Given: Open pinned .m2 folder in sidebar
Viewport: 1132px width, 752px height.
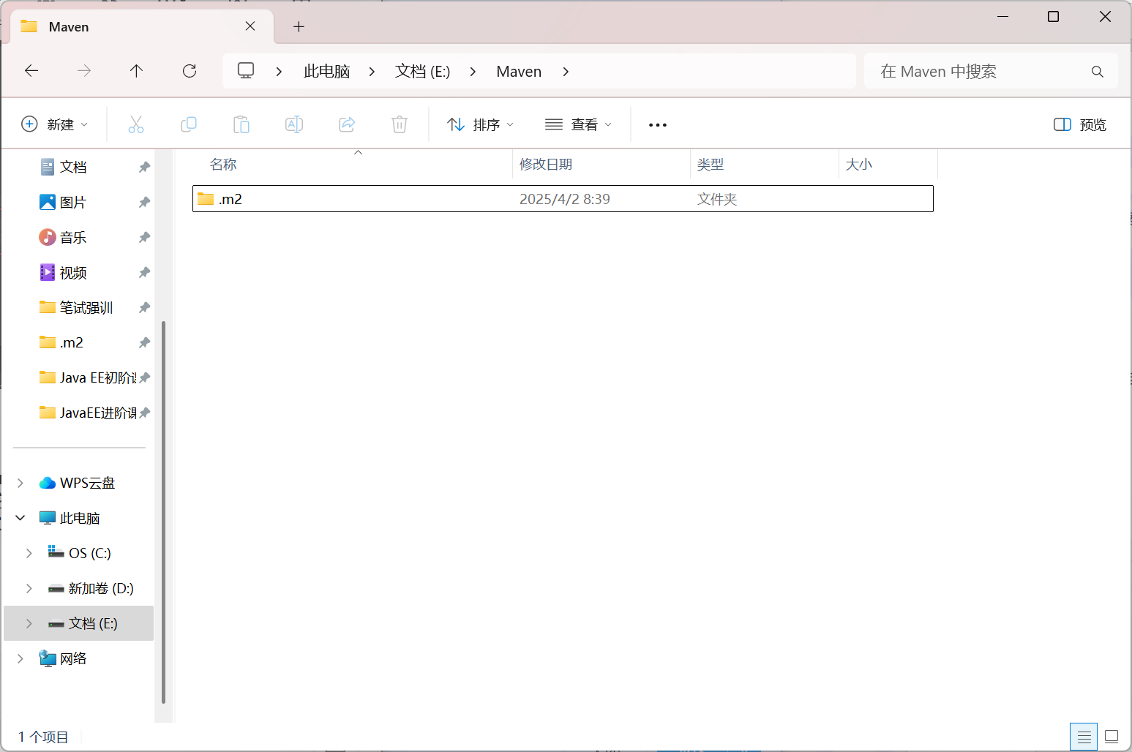Looking at the screenshot, I should (x=71, y=342).
